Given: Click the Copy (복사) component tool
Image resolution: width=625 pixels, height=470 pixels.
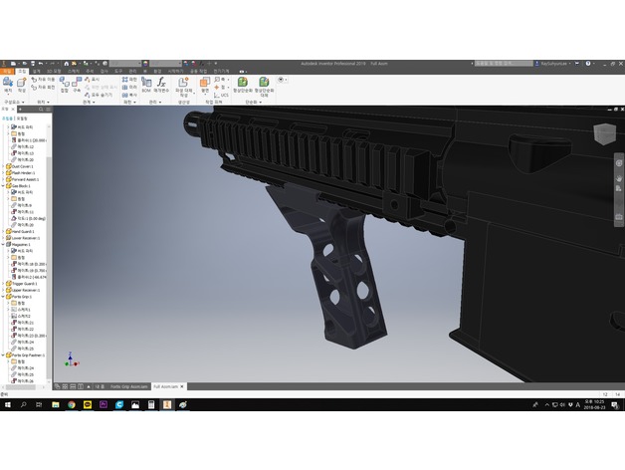Looking at the screenshot, I should [129, 95].
